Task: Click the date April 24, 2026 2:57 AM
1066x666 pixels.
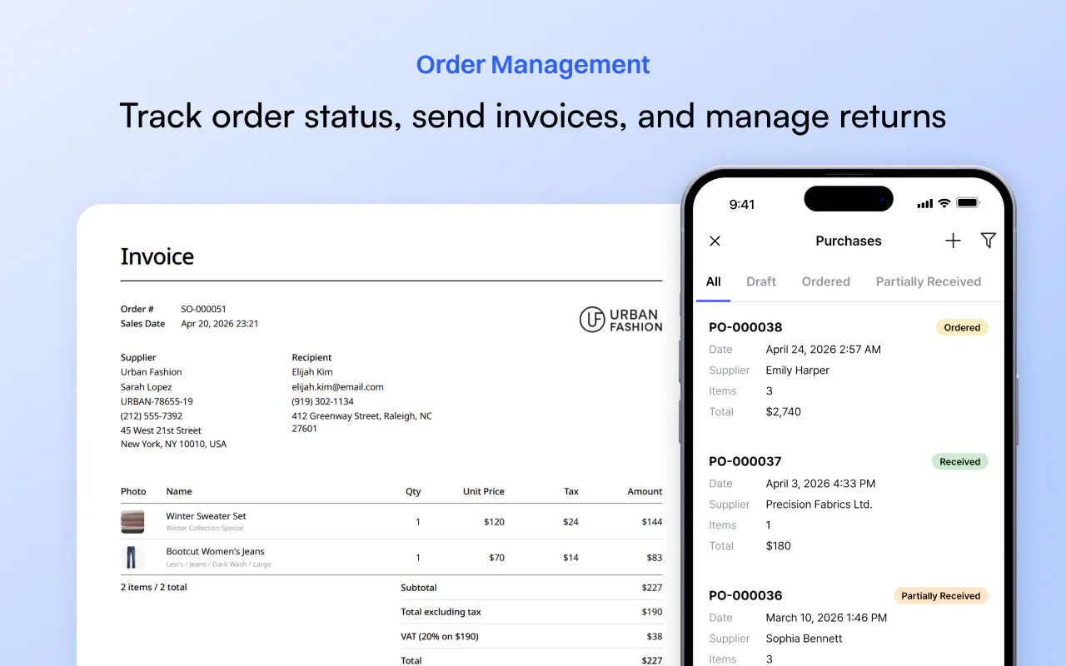Action: (x=824, y=350)
